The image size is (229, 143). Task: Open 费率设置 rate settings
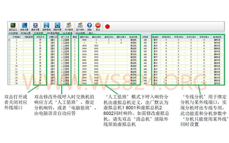point(35,27)
